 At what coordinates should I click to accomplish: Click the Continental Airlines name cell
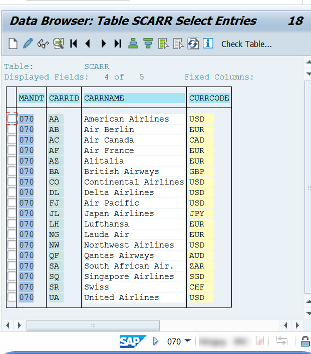point(134,182)
